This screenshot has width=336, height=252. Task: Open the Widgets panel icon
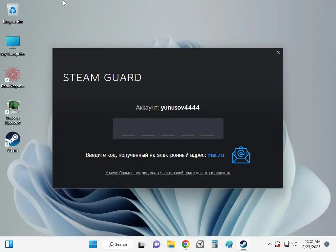pyautogui.click(x=9, y=244)
